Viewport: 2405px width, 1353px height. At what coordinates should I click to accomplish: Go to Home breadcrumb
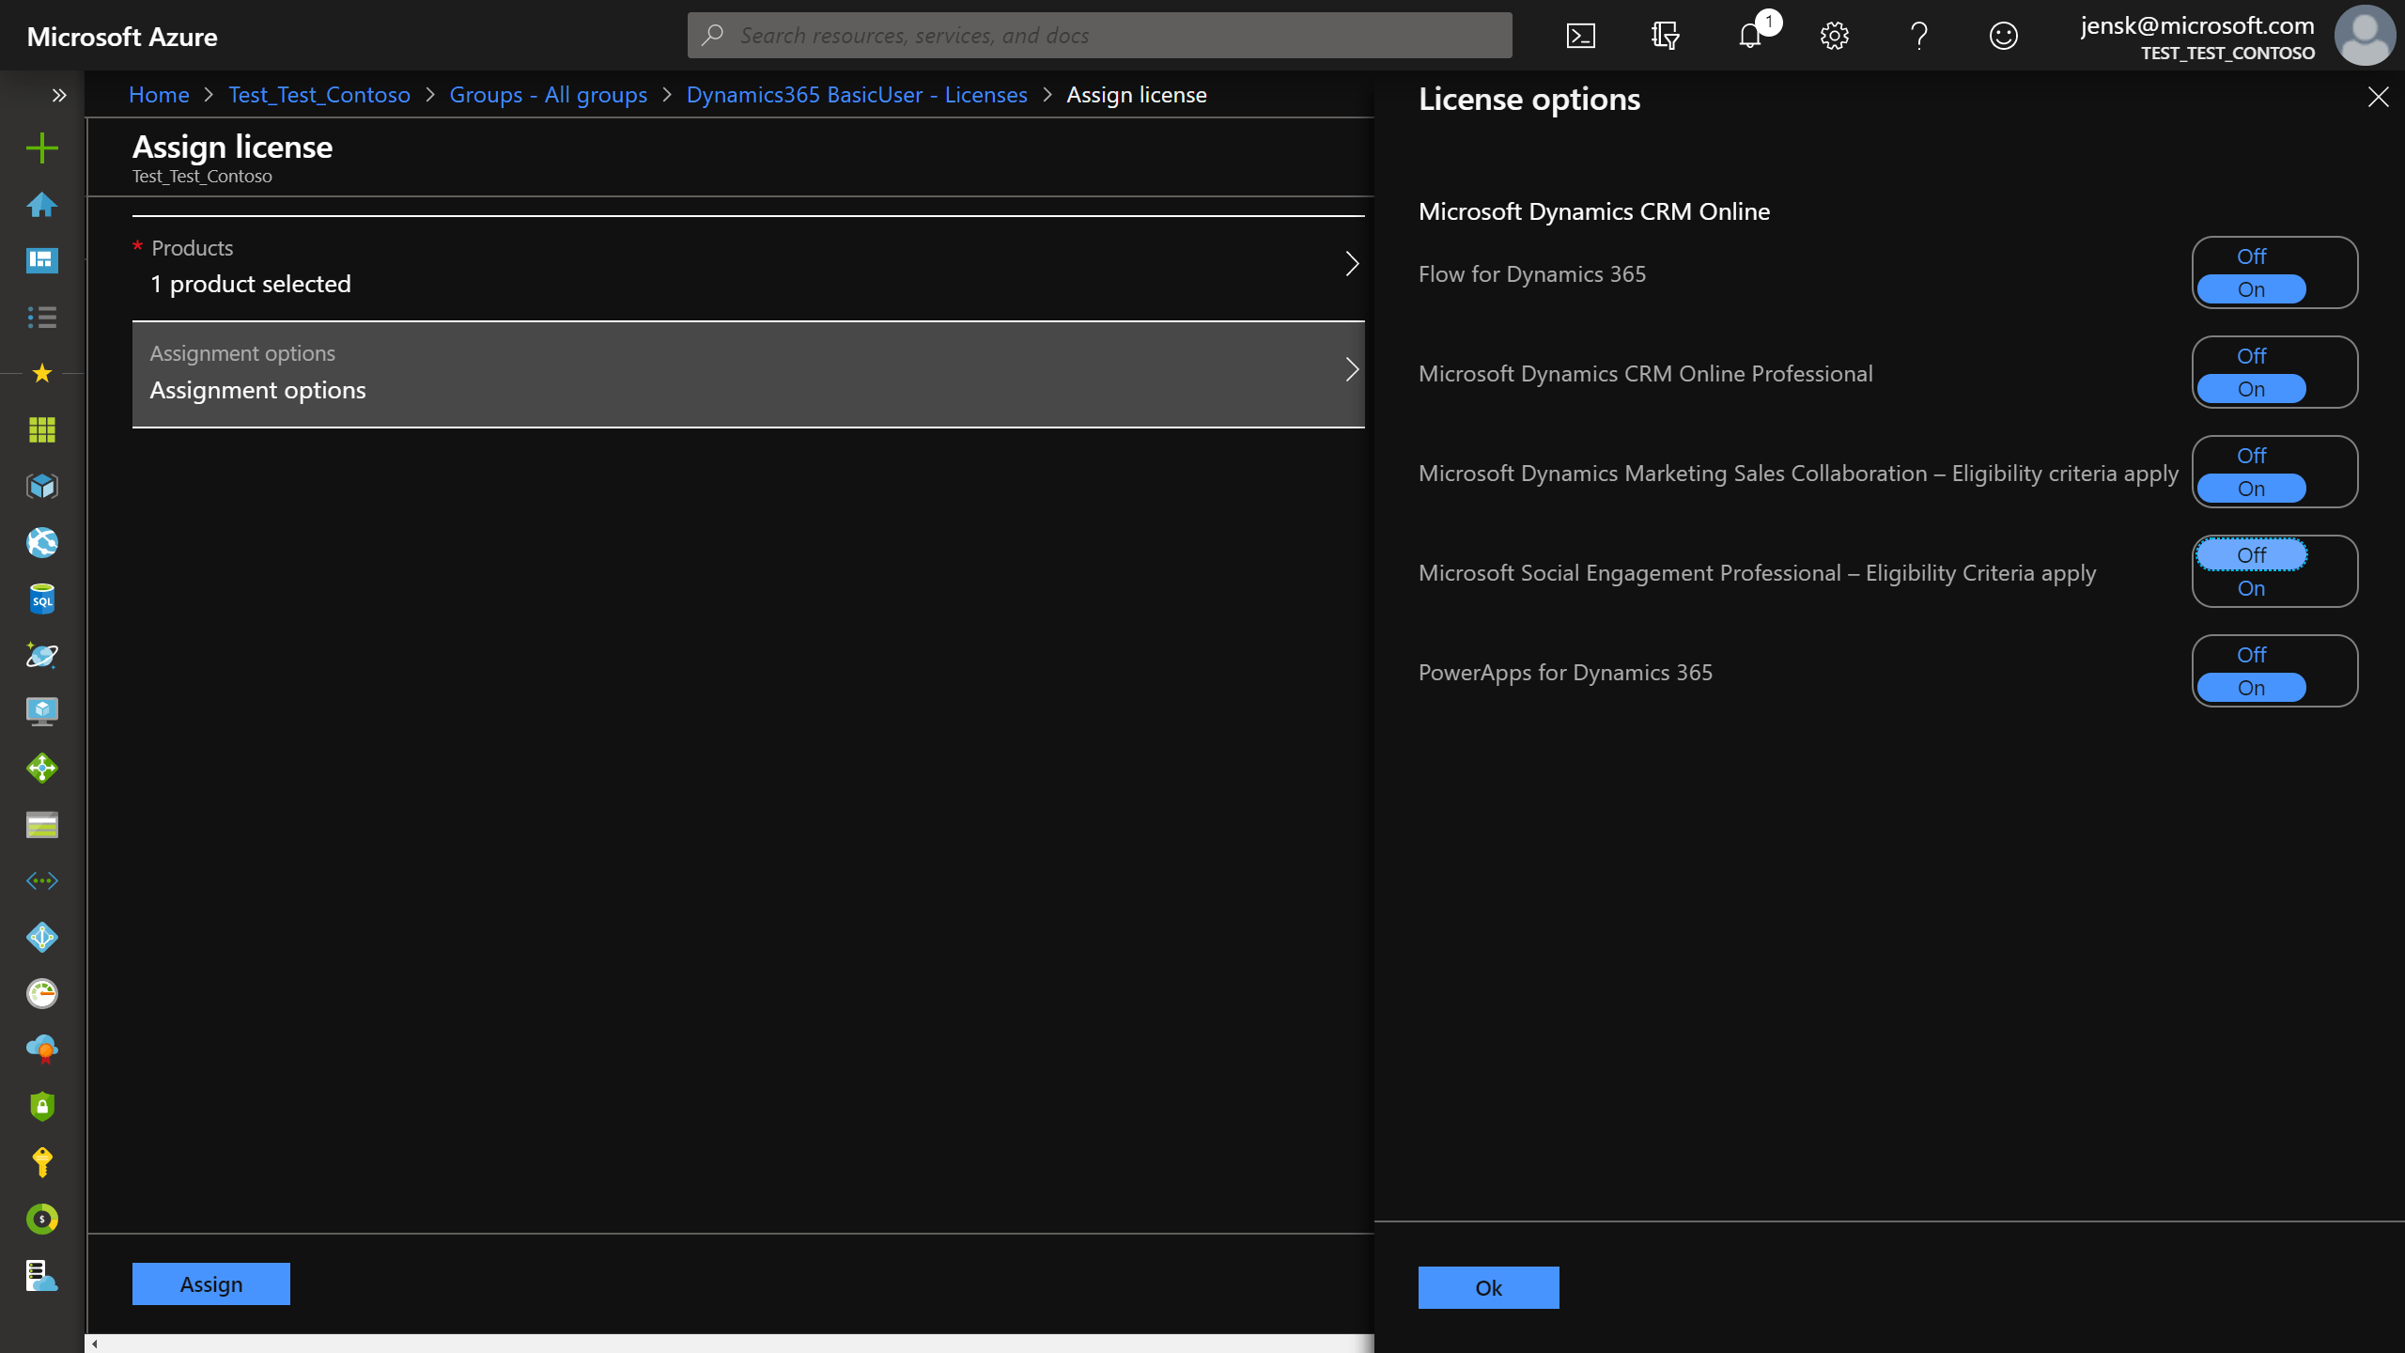pos(159,95)
